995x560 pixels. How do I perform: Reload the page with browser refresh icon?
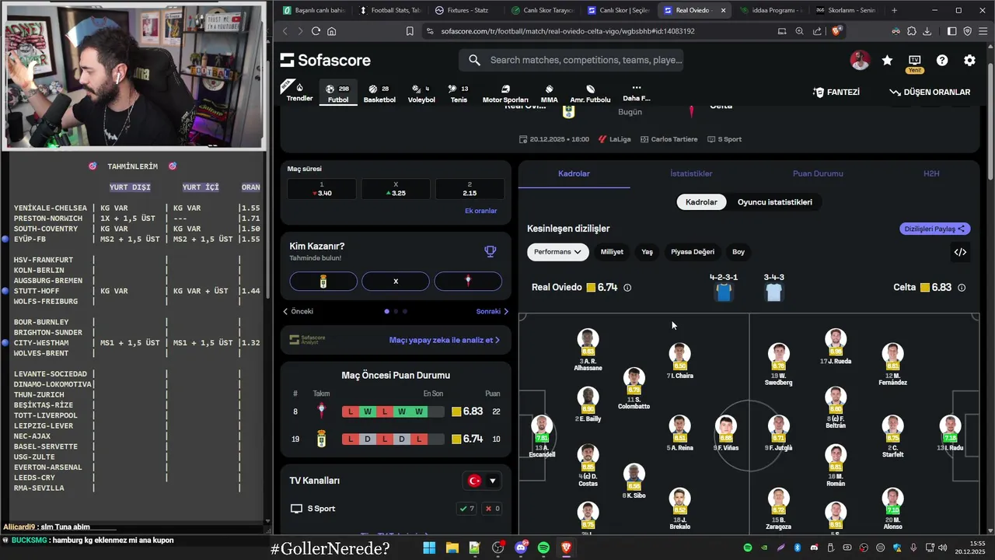point(316,31)
